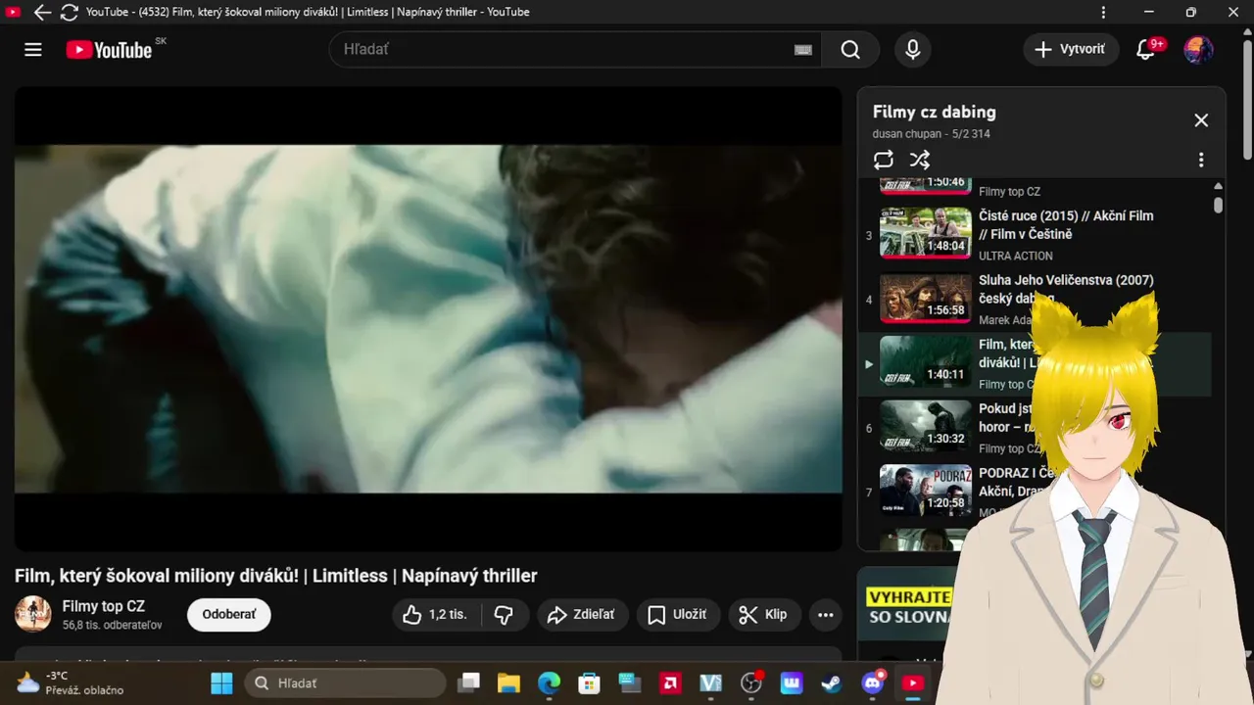Click the playlist panel scrollbar thumb
The image size is (1254, 705).
[x=1218, y=205]
